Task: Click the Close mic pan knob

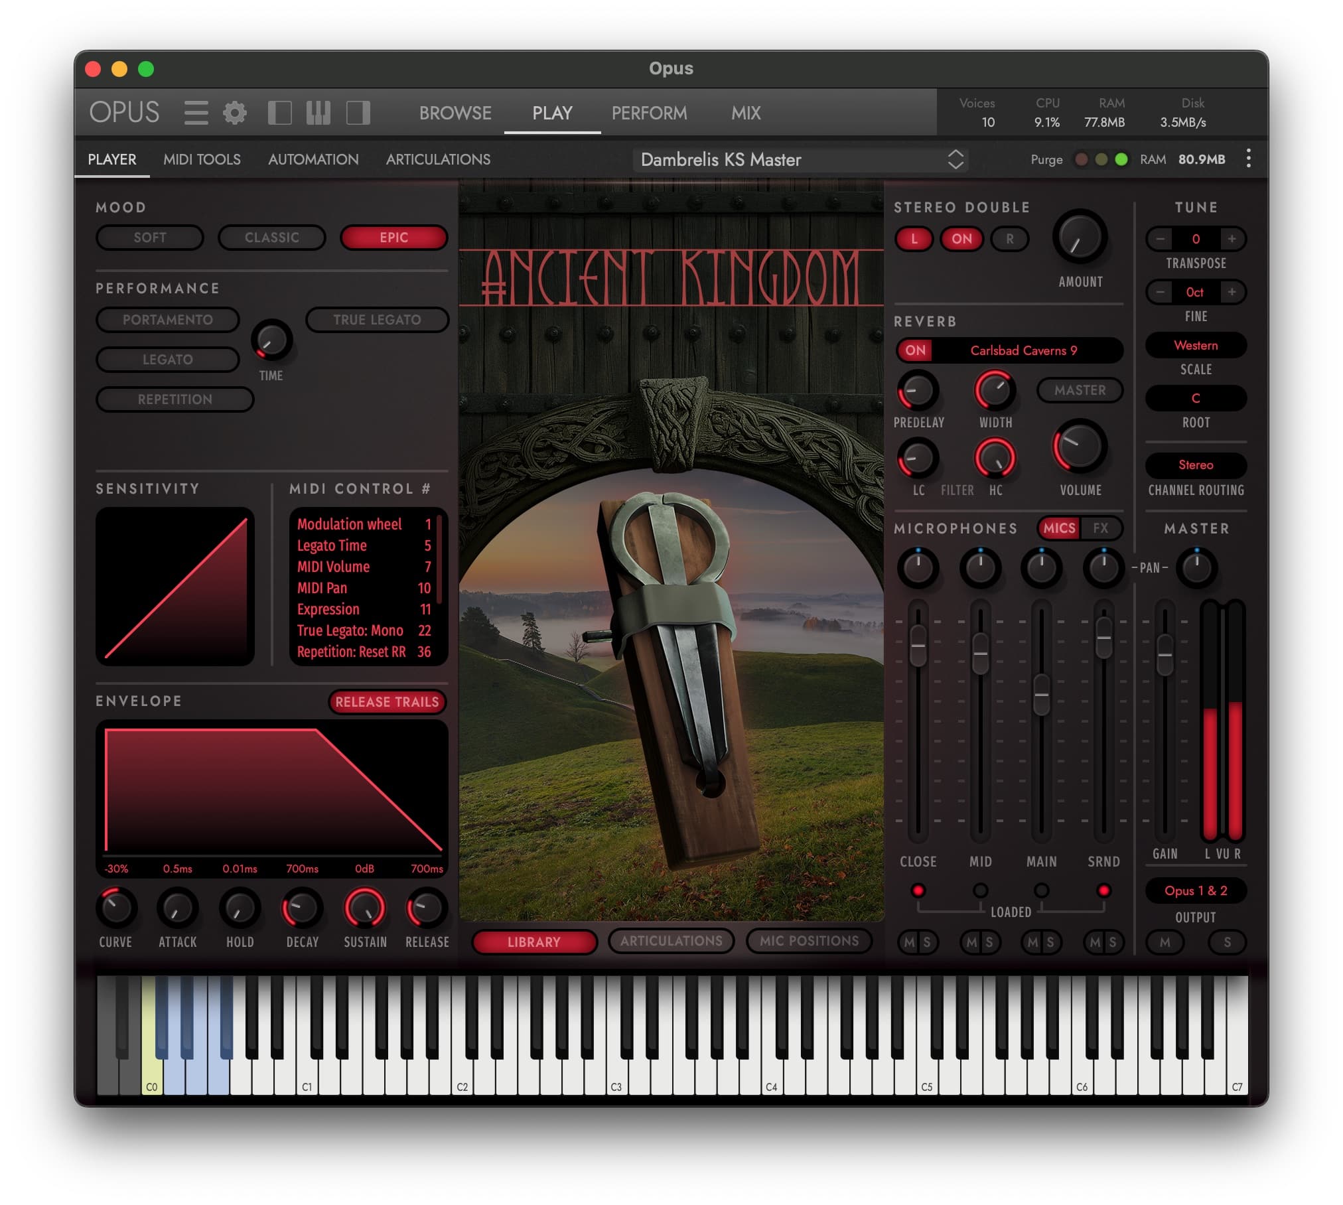Action: (918, 568)
